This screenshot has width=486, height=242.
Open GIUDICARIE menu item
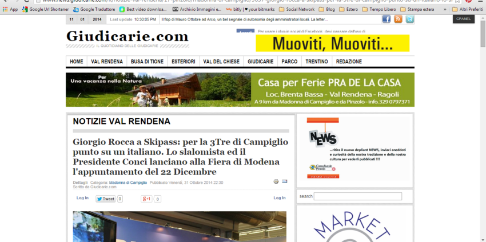point(260,62)
